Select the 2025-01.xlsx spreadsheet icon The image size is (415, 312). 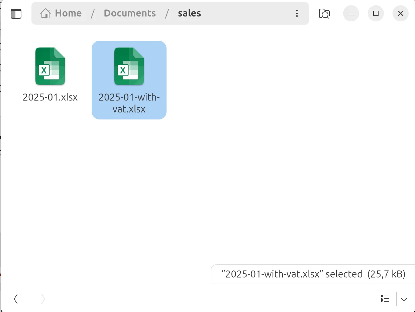50,66
